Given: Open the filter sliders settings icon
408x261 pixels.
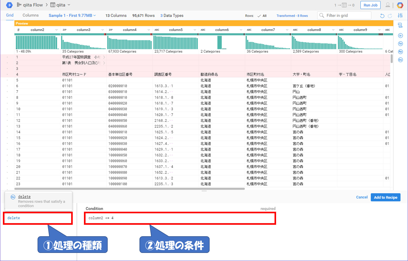Looking at the screenshot, I should point(400,16).
